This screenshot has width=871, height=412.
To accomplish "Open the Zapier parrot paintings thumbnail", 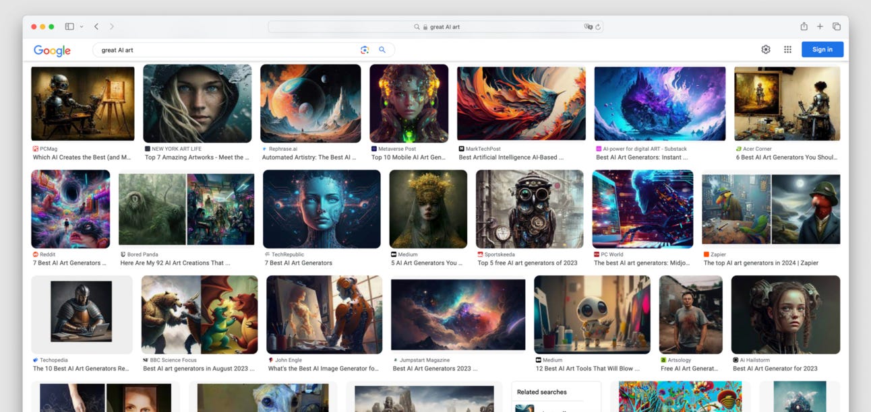I will click(771, 209).
